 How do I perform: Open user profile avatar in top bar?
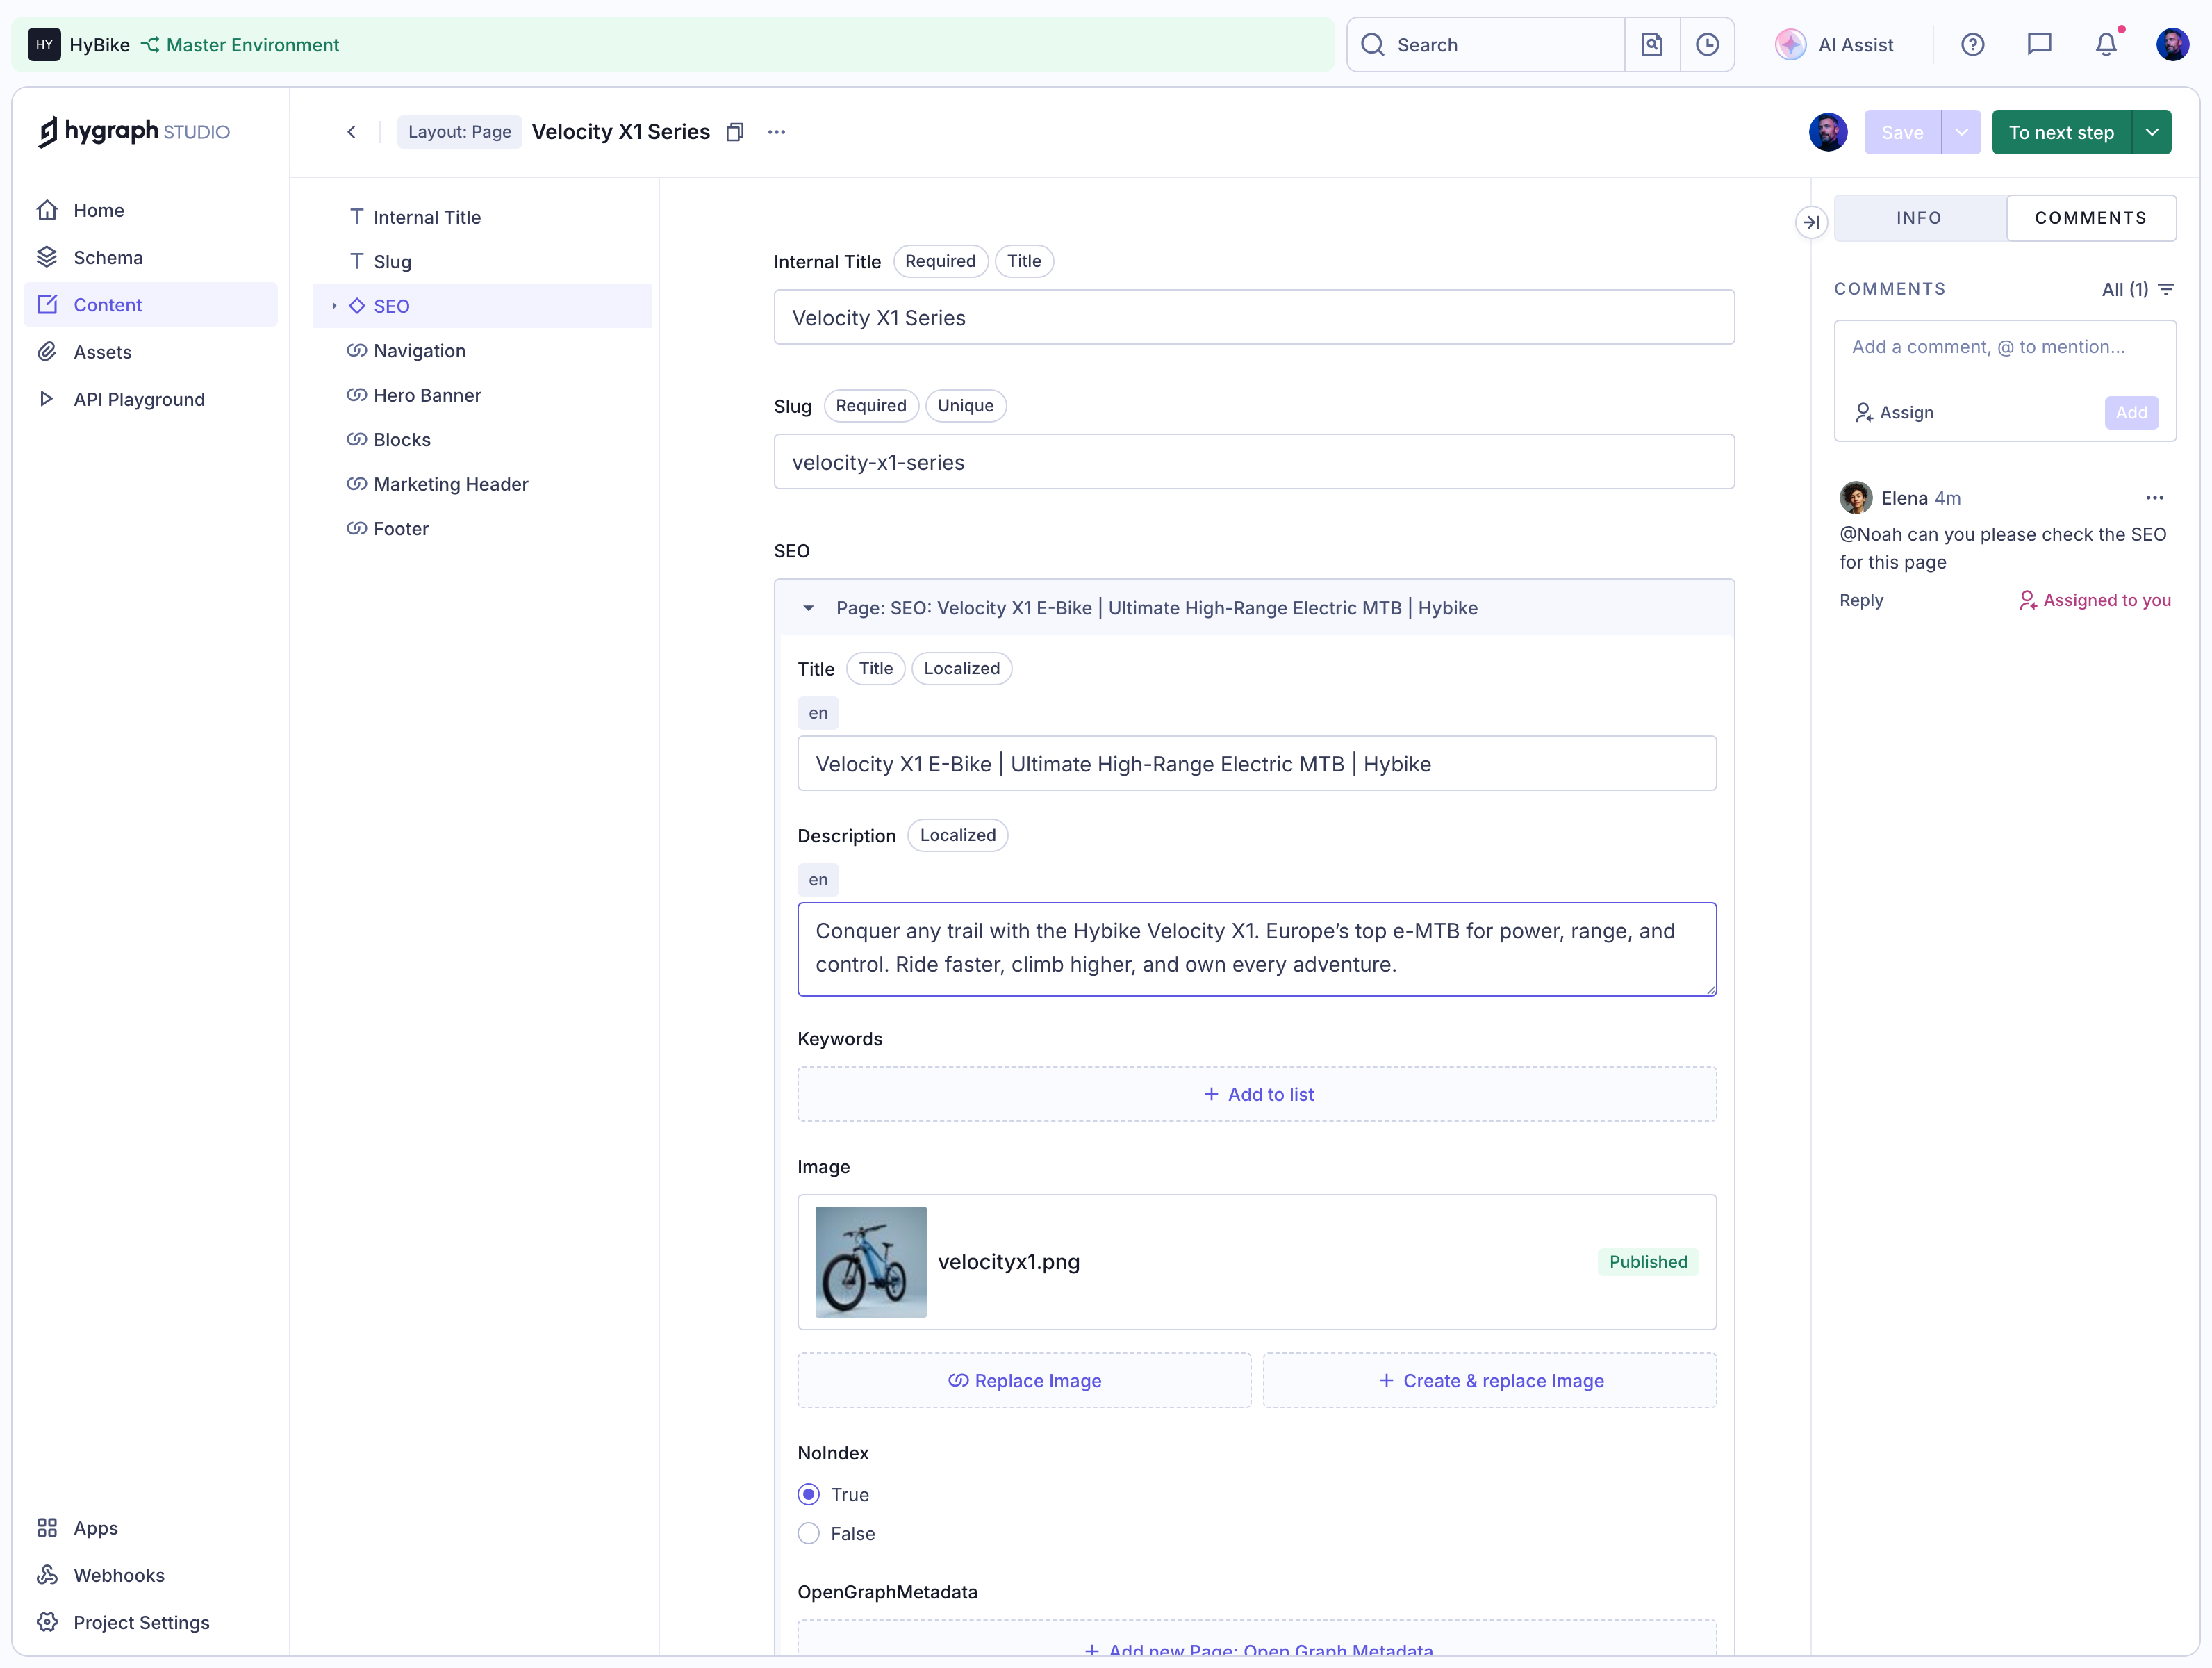(x=2172, y=44)
